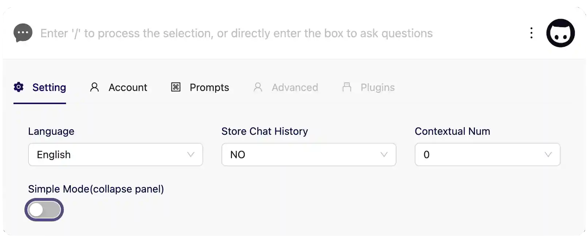
Task: Click the gear icon beside Setting
Action: click(x=19, y=87)
